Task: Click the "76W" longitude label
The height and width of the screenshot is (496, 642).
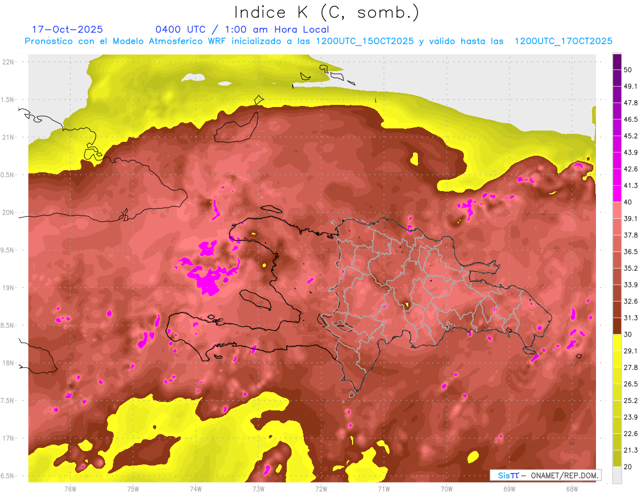Action: point(70,489)
